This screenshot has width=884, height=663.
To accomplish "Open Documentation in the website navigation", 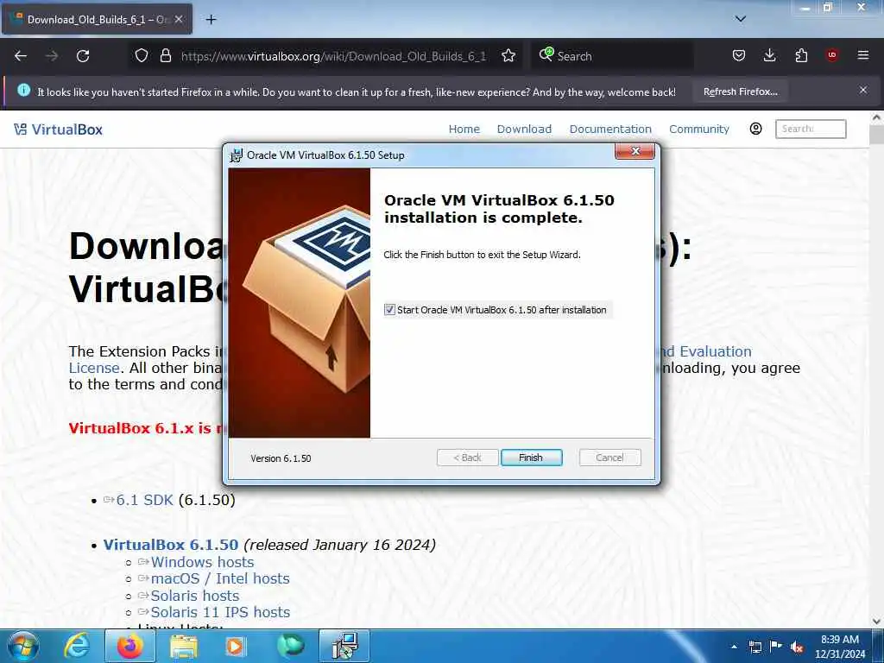I will point(610,129).
